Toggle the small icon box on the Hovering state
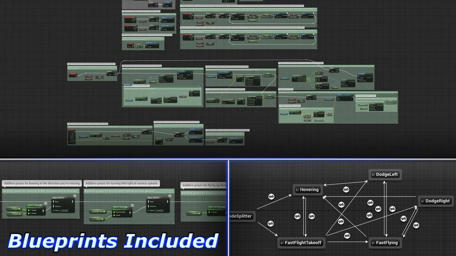The height and width of the screenshot is (256, 456). click(297, 190)
